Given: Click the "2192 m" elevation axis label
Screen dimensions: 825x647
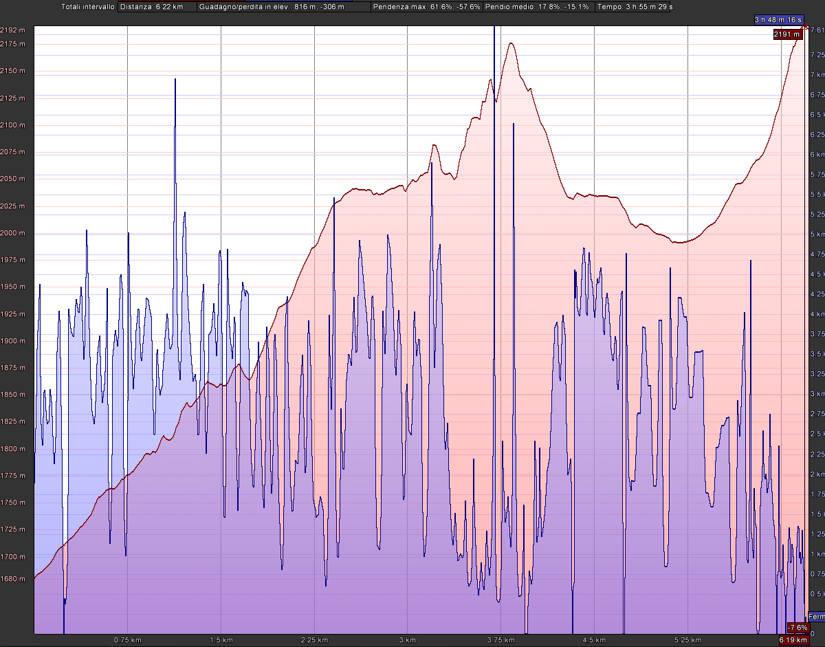Looking at the screenshot, I should coord(12,30).
